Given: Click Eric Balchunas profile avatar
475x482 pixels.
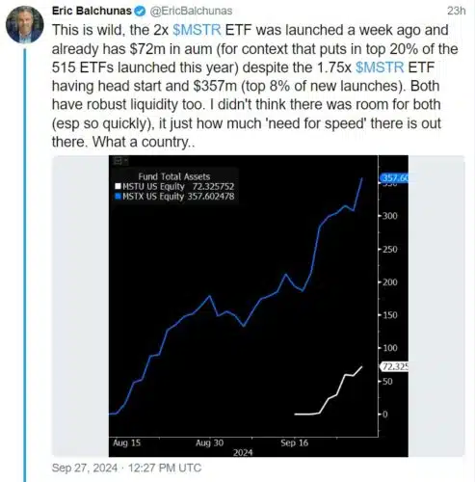Looking at the screenshot, I should point(25,24).
